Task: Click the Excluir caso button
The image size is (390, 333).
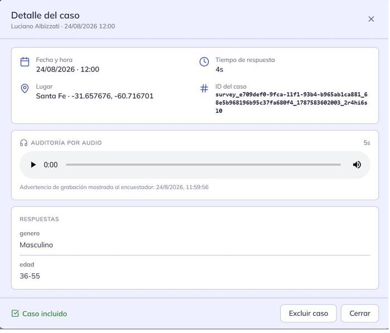Action: click(308, 313)
